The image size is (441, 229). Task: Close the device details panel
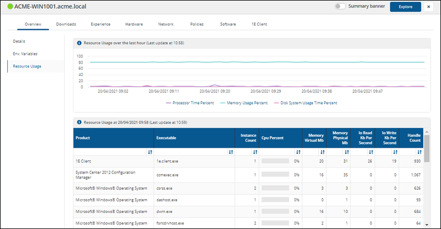tap(429, 7)
